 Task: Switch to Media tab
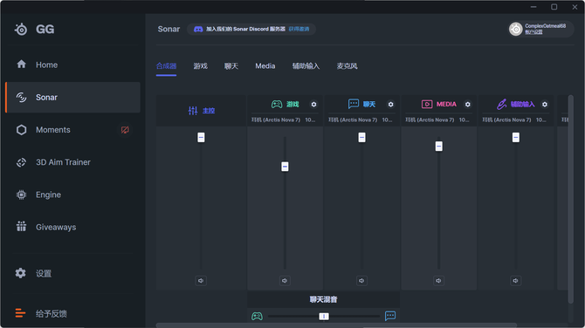tap(265, 66)
